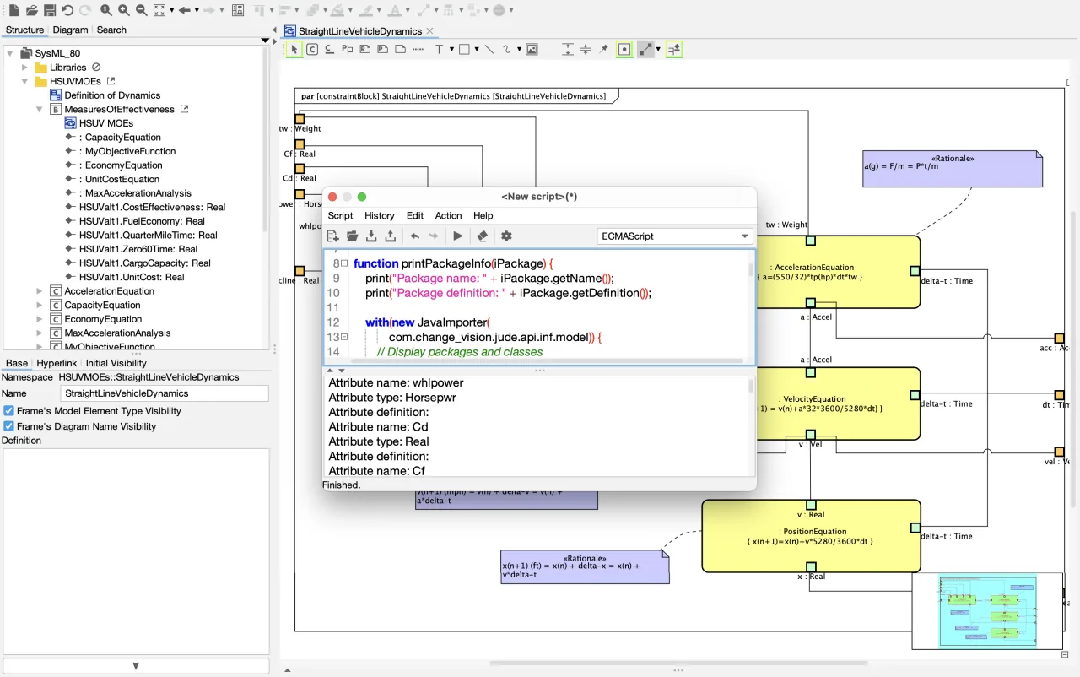Viewport: 1080px width, 677px height.
Task: Click the Open folder icon in main toolbar
Action: point(32,10)
